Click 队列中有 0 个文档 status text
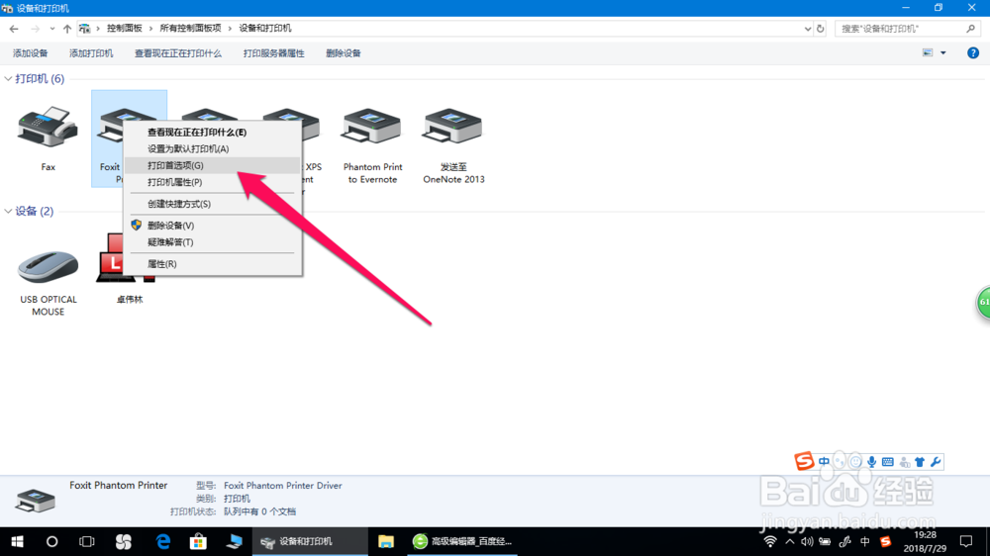The image size is (990, 556). click(x=259, y=511)
